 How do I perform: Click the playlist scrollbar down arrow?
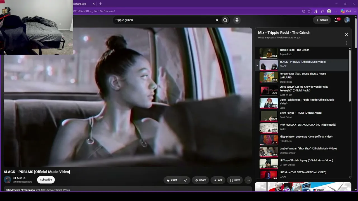point(350,177)
